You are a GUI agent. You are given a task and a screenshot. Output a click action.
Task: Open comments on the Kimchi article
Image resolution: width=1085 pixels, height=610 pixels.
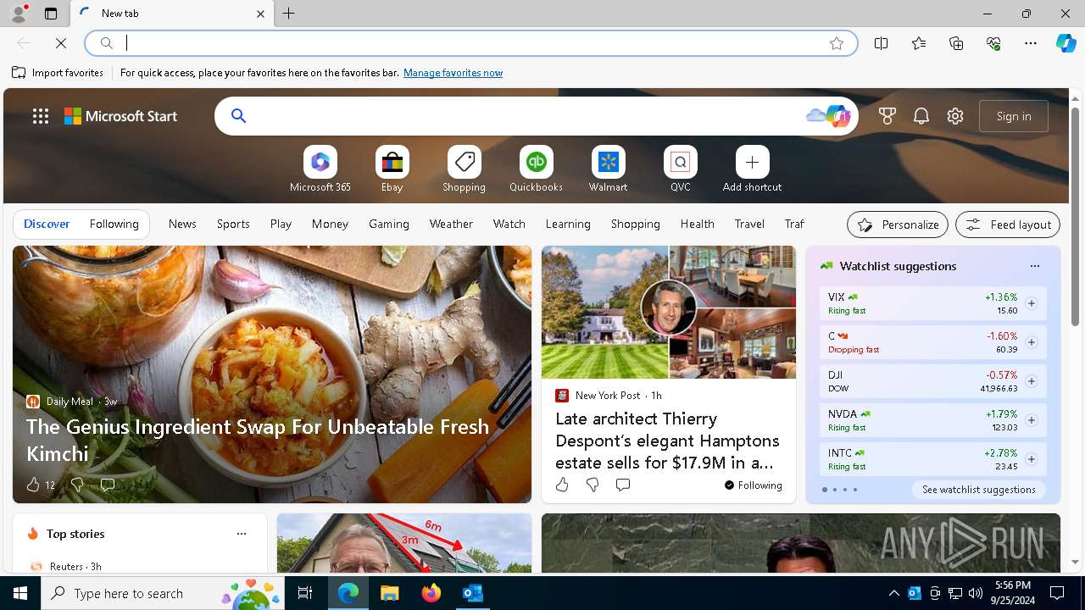click(108, 485)
